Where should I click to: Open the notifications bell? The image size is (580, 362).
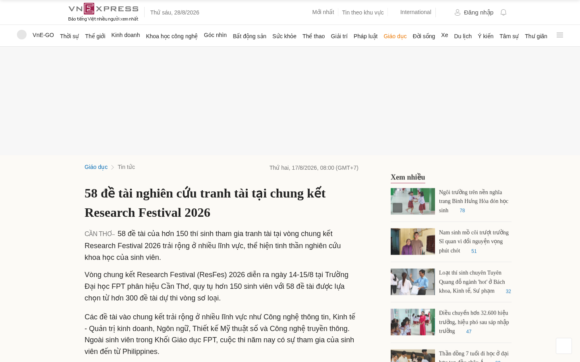[503, 12]
